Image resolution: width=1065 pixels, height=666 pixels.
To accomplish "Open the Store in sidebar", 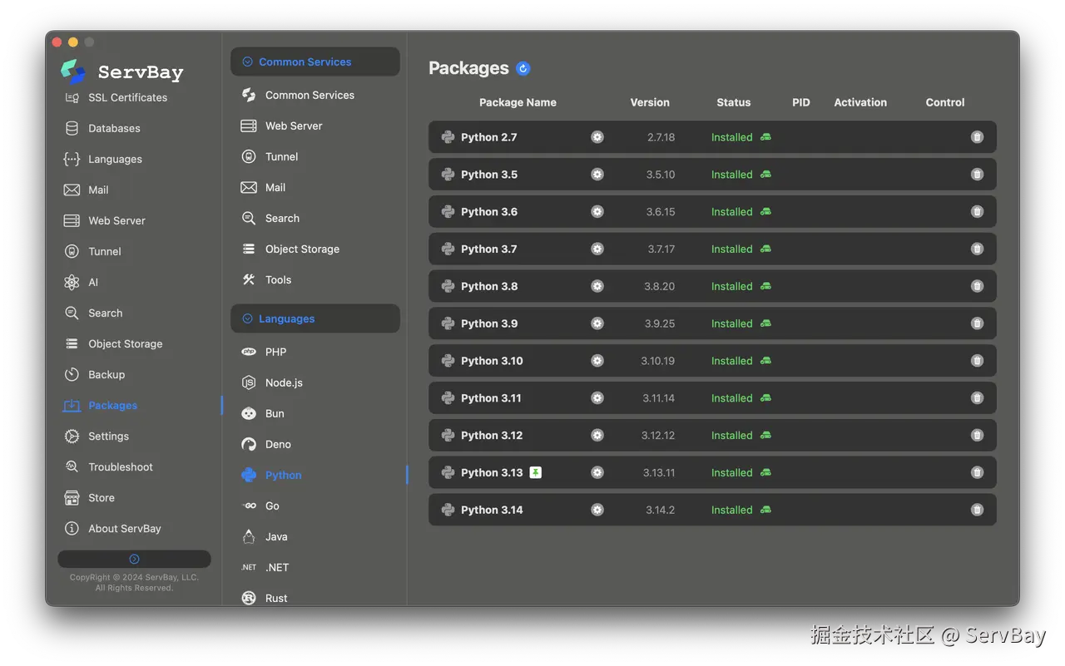I will tap(101, 497).
